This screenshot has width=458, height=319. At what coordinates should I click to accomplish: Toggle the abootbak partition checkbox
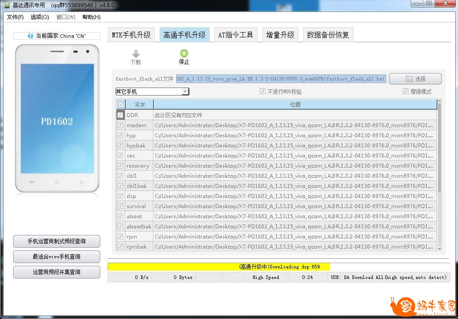pyautogui.click(x=120, y=226)
